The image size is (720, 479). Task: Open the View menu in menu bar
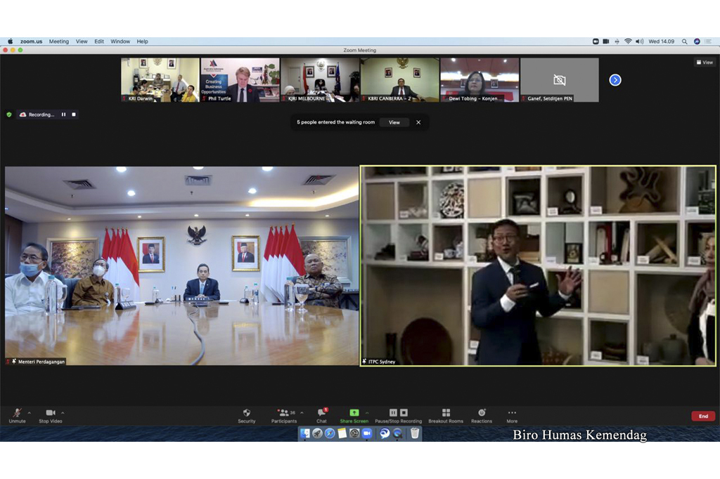tap(82, 41)
